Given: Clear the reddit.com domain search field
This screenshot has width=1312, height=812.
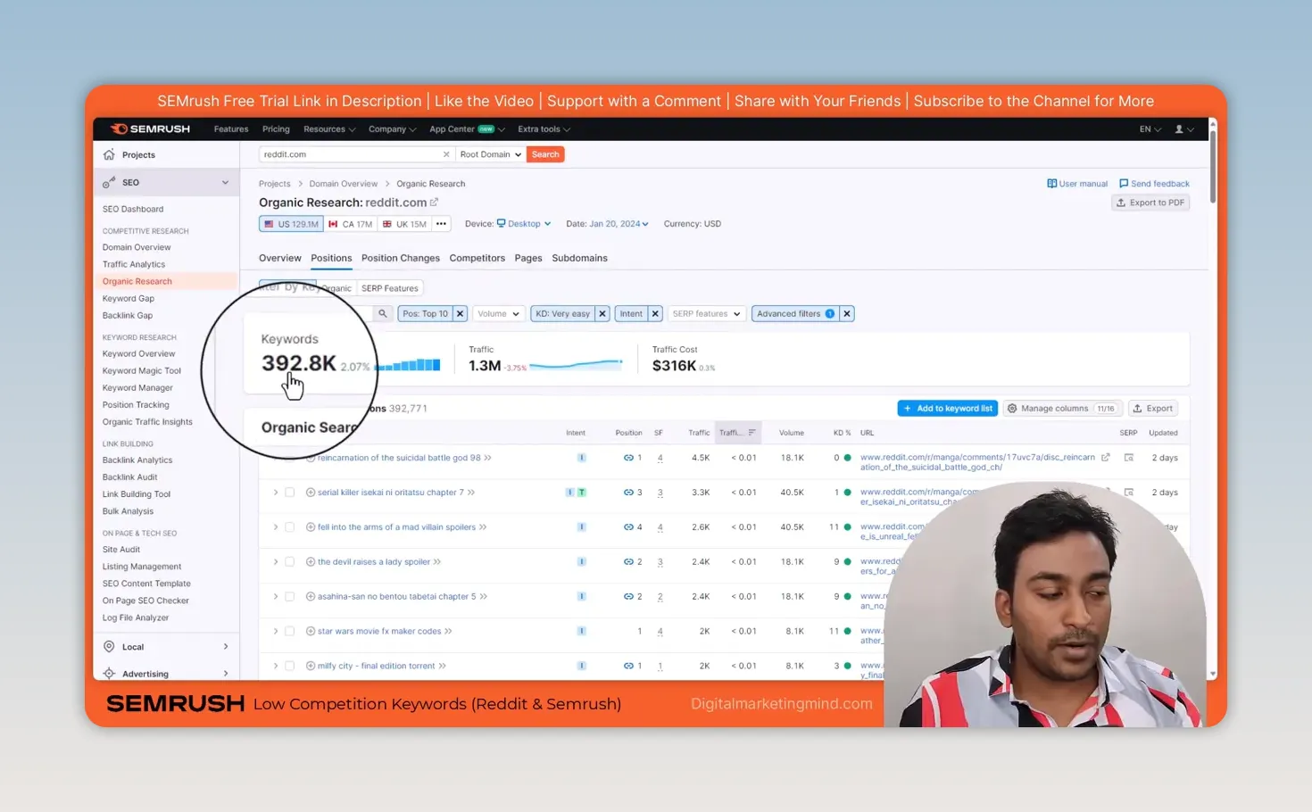Looking at the screenshot, I should tap(446, 154).
